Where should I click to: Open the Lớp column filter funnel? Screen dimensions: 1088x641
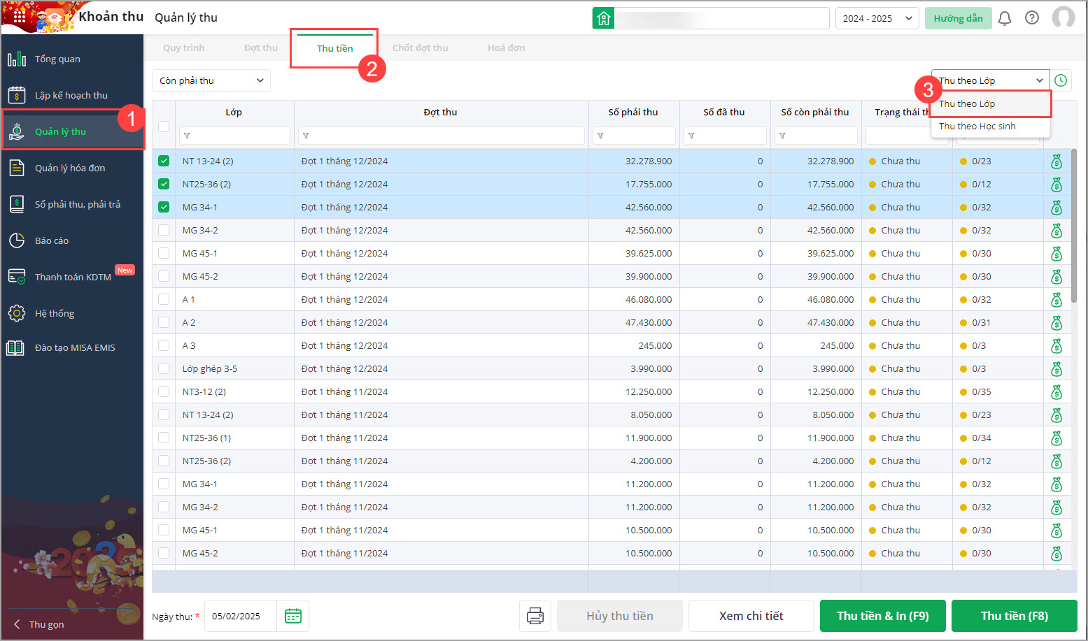coord(187,136)
